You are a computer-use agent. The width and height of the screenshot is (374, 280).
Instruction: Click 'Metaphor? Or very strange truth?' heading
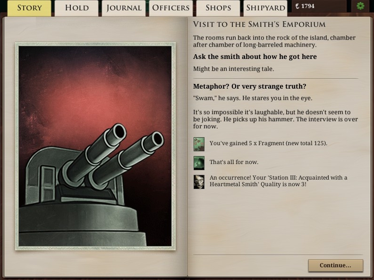tap(249, 86)
